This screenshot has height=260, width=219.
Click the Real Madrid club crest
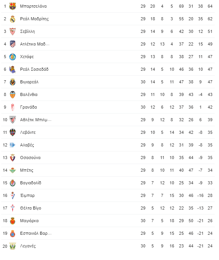(13, 19)
